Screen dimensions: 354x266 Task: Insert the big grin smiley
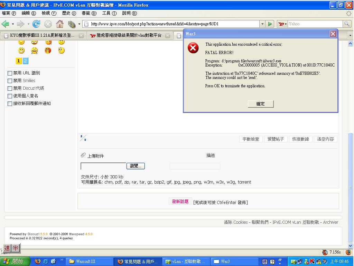point(21,50)
